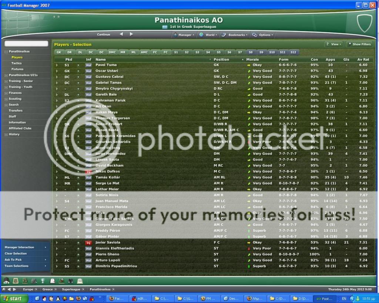Toggle the S8 substitute slot button
The width and height of the screenshot is (379, 303).
coord(251,53)
